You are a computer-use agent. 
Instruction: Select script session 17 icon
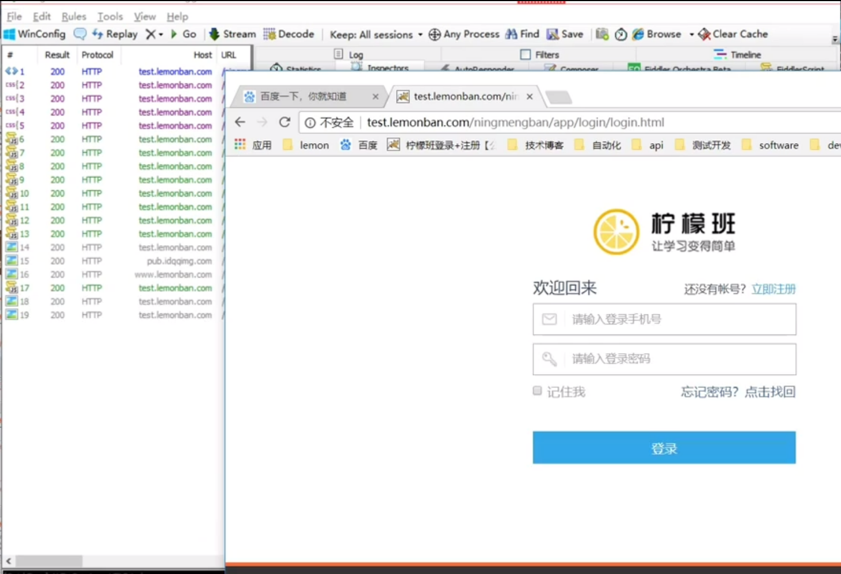click(11, 287)
